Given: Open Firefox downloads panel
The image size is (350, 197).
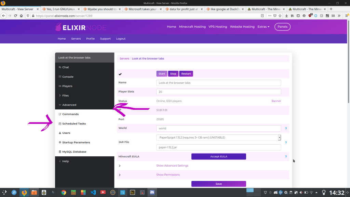Looking at the screenshot, I should click(286, 16).
